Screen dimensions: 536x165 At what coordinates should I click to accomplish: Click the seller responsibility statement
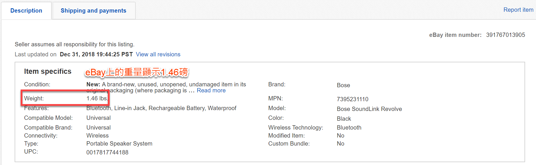(75, 44)
